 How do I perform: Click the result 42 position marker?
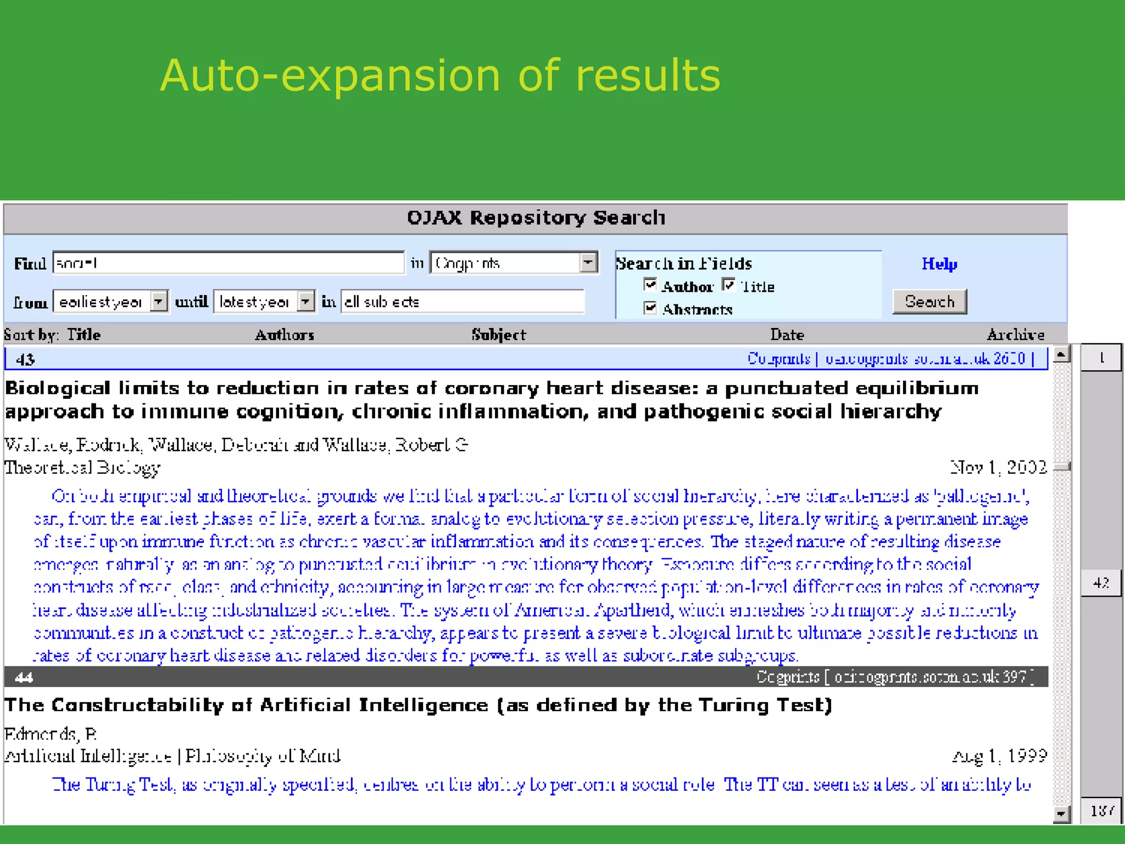click(x=1101, y=582)
